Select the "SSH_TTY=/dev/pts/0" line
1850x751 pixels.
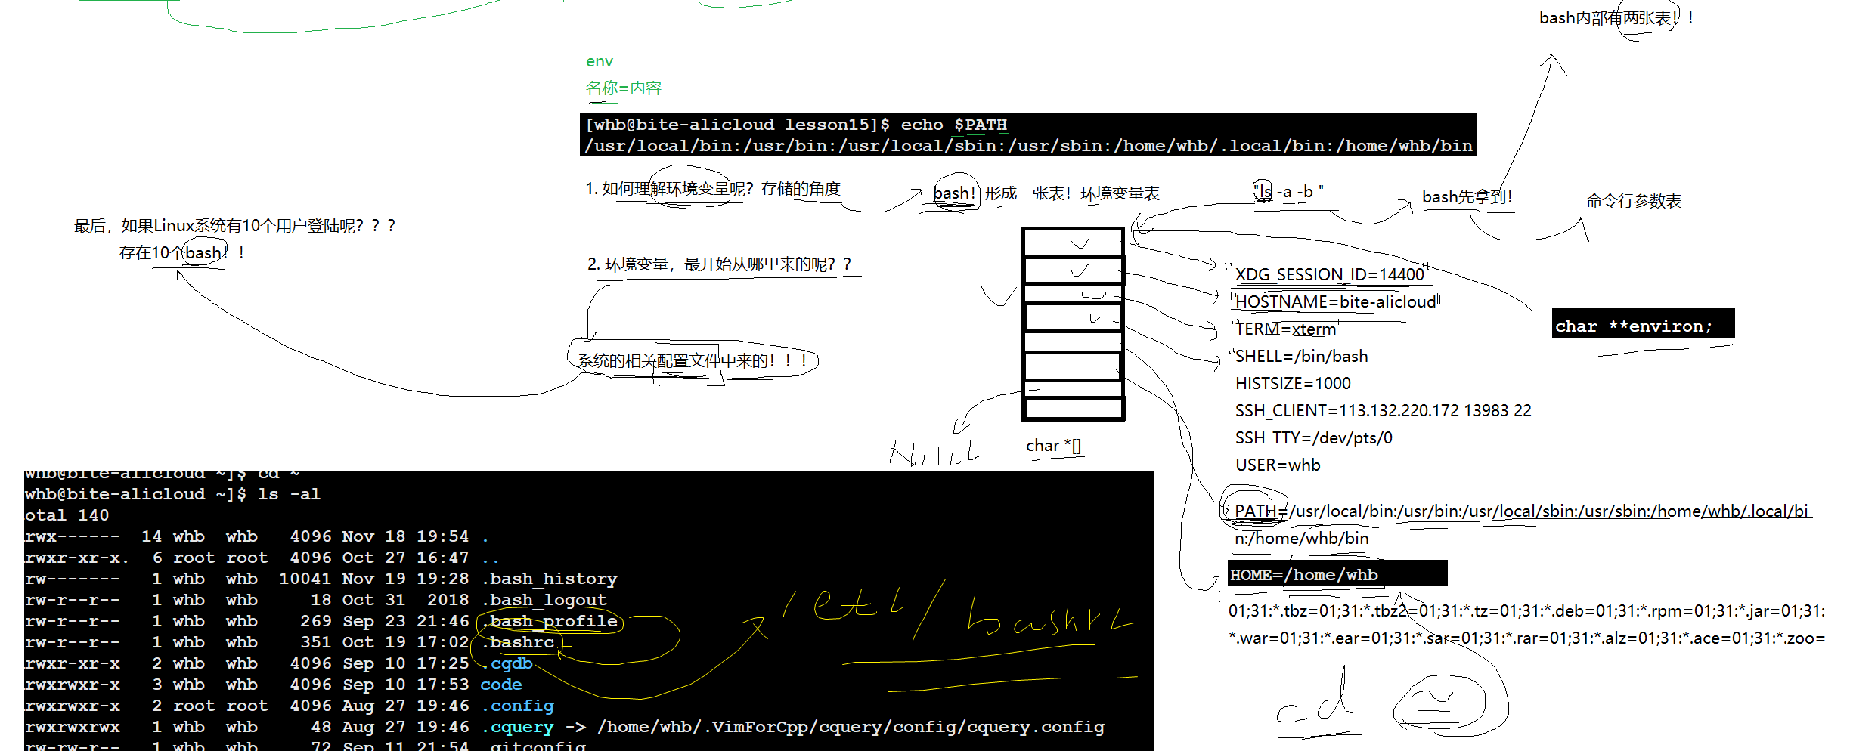point(1314,437)
